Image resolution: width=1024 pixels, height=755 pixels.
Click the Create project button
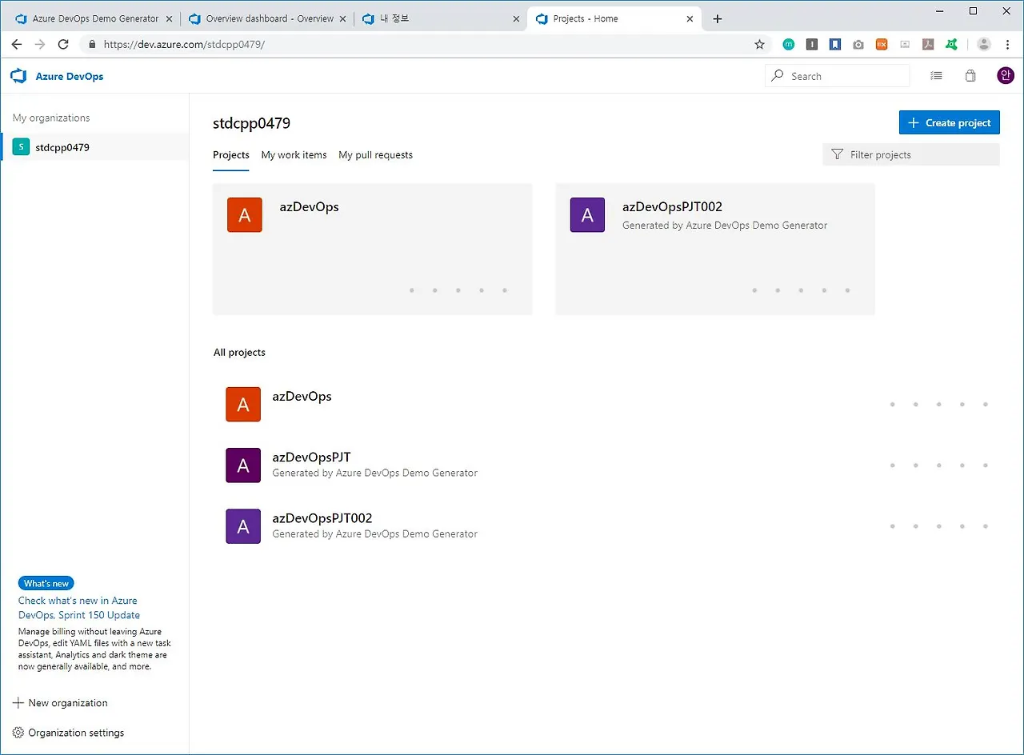(950, 122)
